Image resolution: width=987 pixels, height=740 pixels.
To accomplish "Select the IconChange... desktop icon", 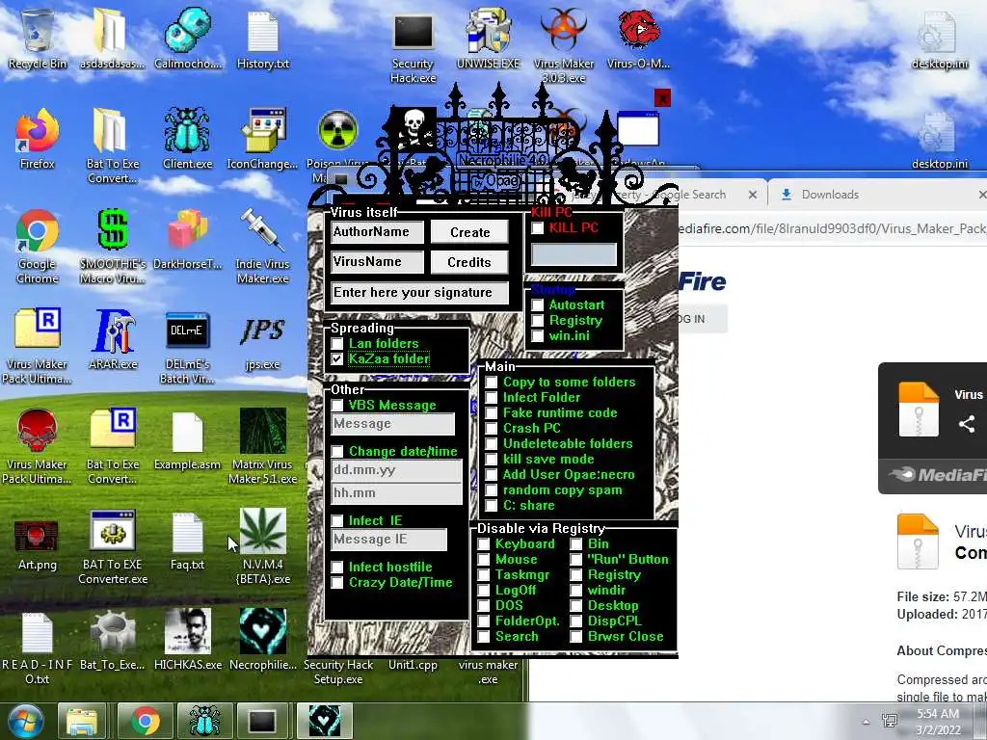I will (x=262, y=140).
